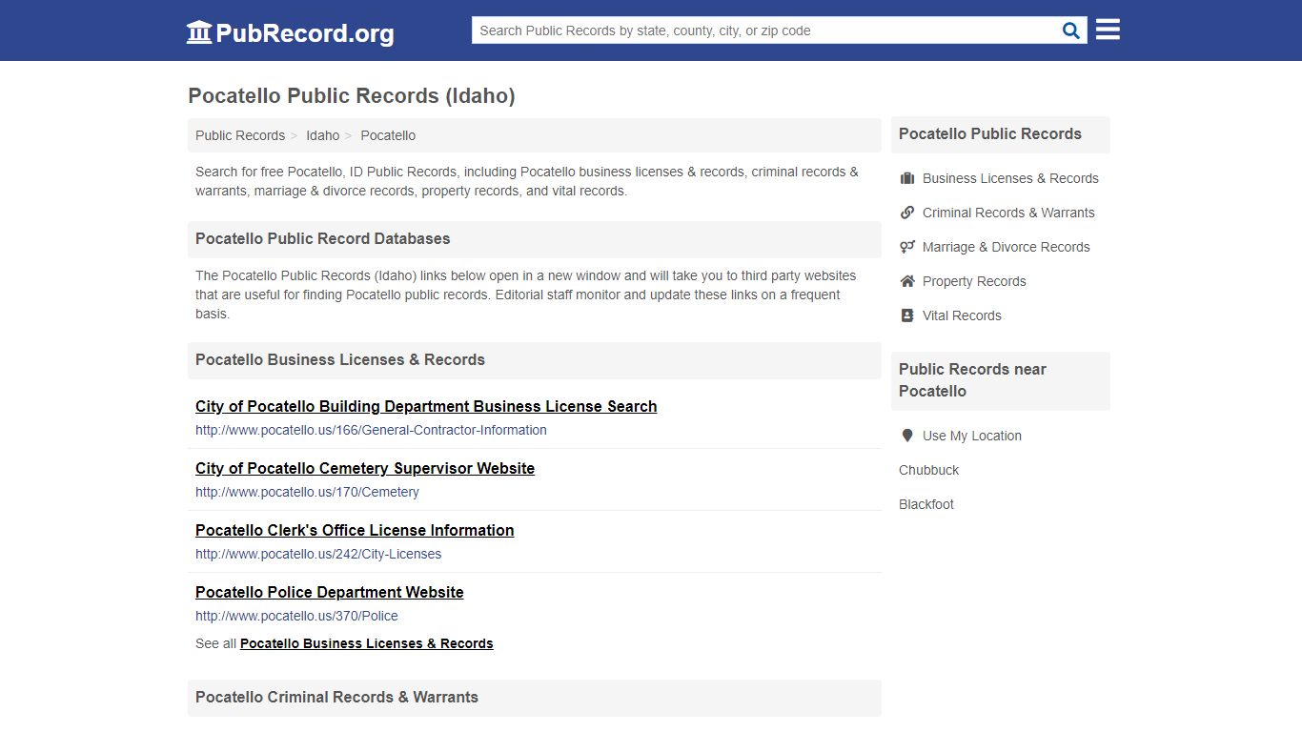
Task: Select Business Licenses & Records in sidebar
Action: (1010, 178)
